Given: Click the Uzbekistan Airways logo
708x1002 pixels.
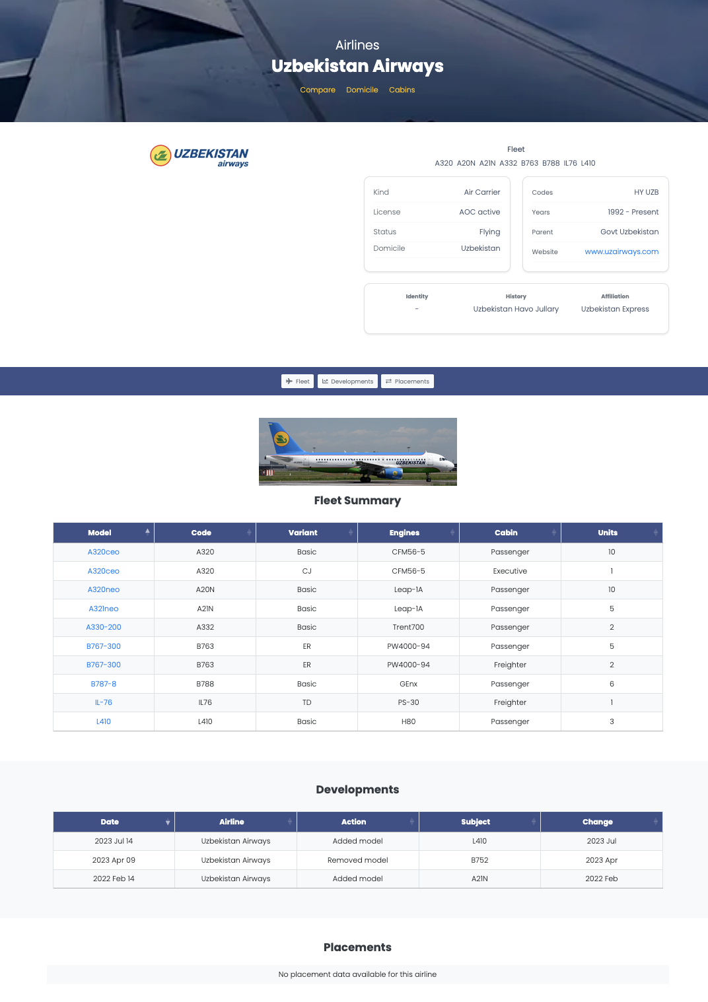Looking at the screenshot, I should (x=199, y=156).
